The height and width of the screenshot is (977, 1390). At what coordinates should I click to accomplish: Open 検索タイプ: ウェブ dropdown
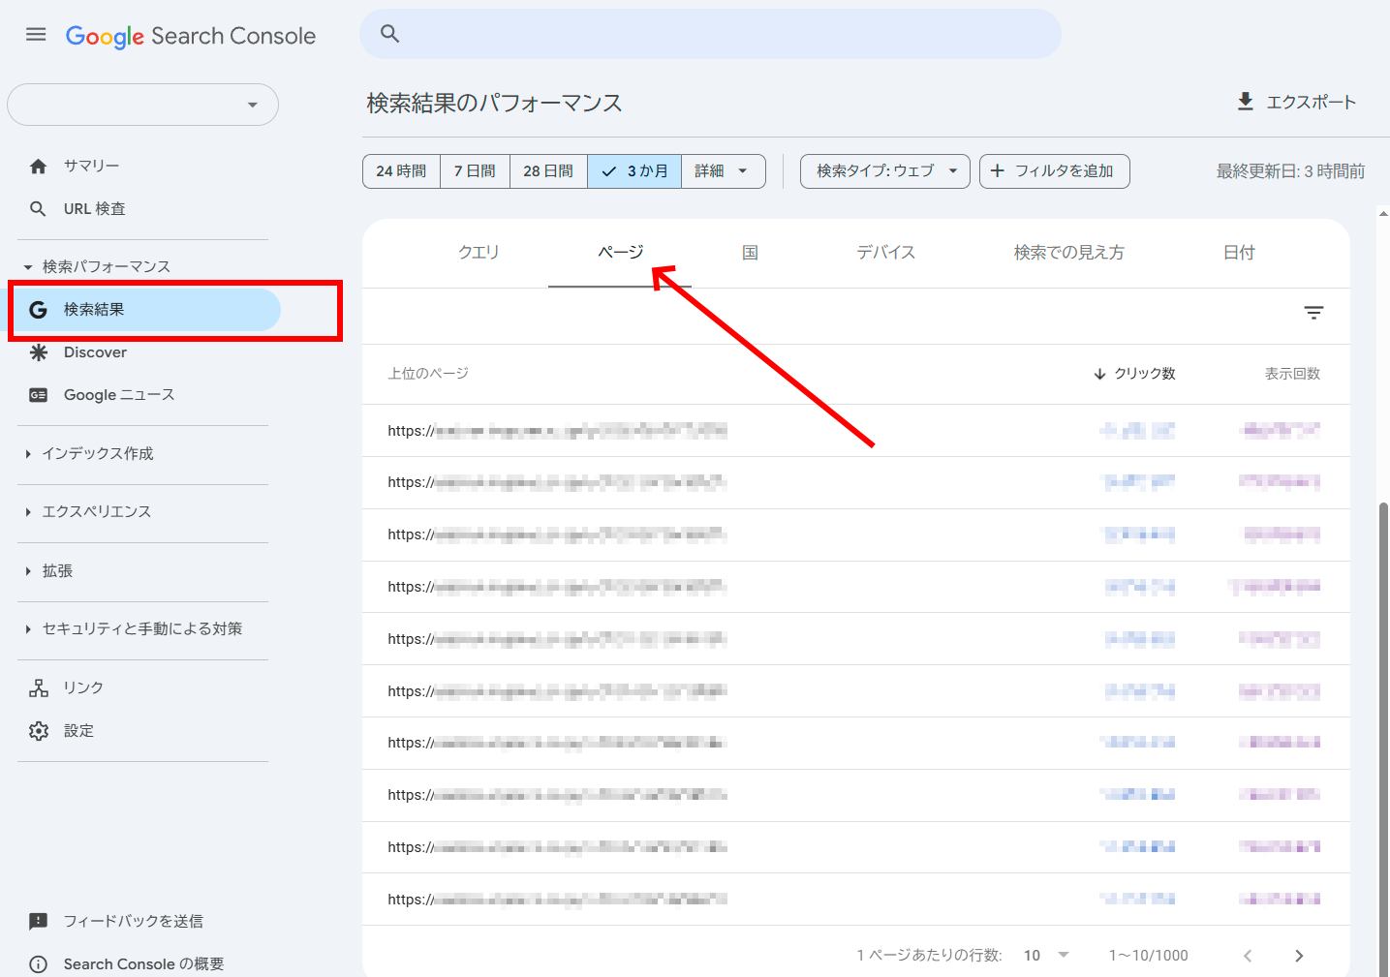[x=884, y=171]
